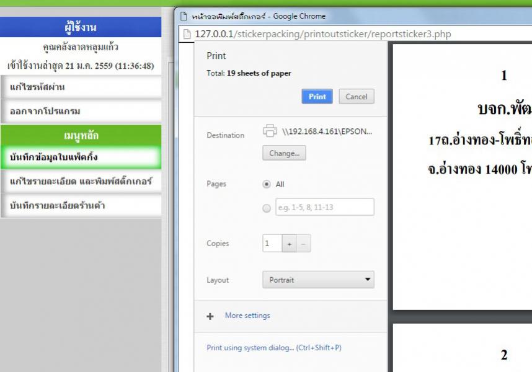Click the Copies label

point(218,244)
